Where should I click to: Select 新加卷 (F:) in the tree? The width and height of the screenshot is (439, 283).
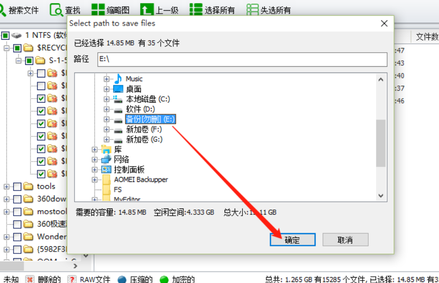click(144, 129)
